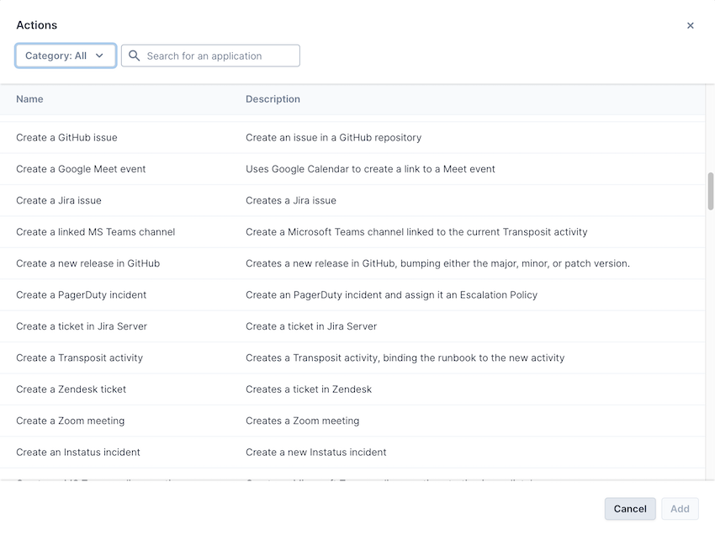Screen dimensions: 715x535
Task: Click description 'Uses Google Calendar to create a link'
Action: [x=370, y=169]
